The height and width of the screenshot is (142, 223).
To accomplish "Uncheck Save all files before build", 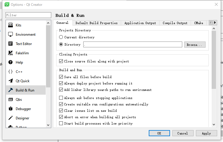I will (61, 77).
